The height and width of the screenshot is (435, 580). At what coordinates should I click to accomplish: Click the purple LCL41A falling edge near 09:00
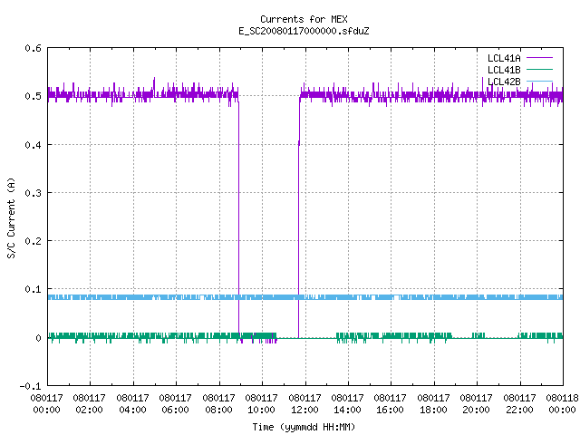(x=238, y=218)
